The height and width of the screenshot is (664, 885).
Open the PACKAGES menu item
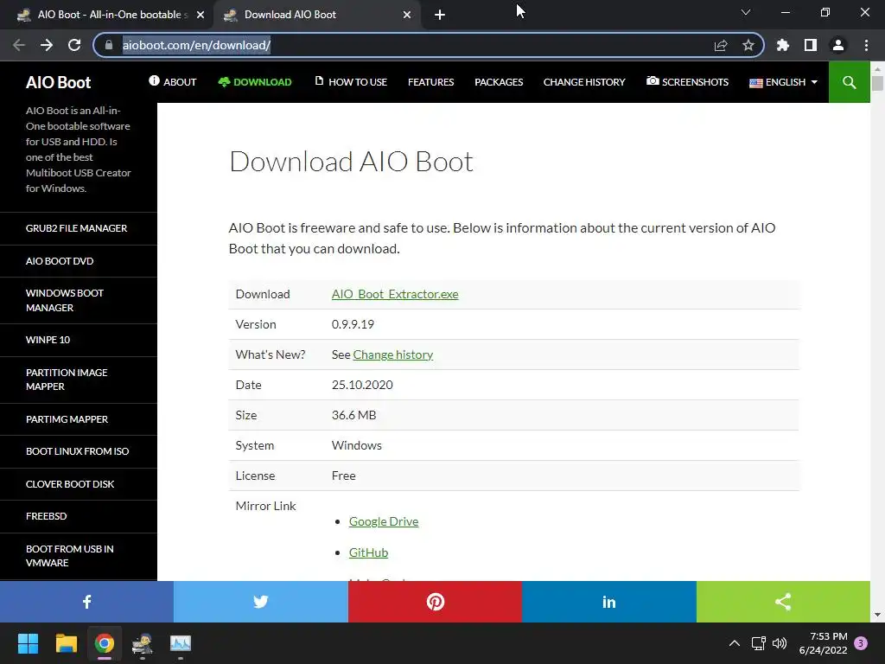[x=499, y=82]
